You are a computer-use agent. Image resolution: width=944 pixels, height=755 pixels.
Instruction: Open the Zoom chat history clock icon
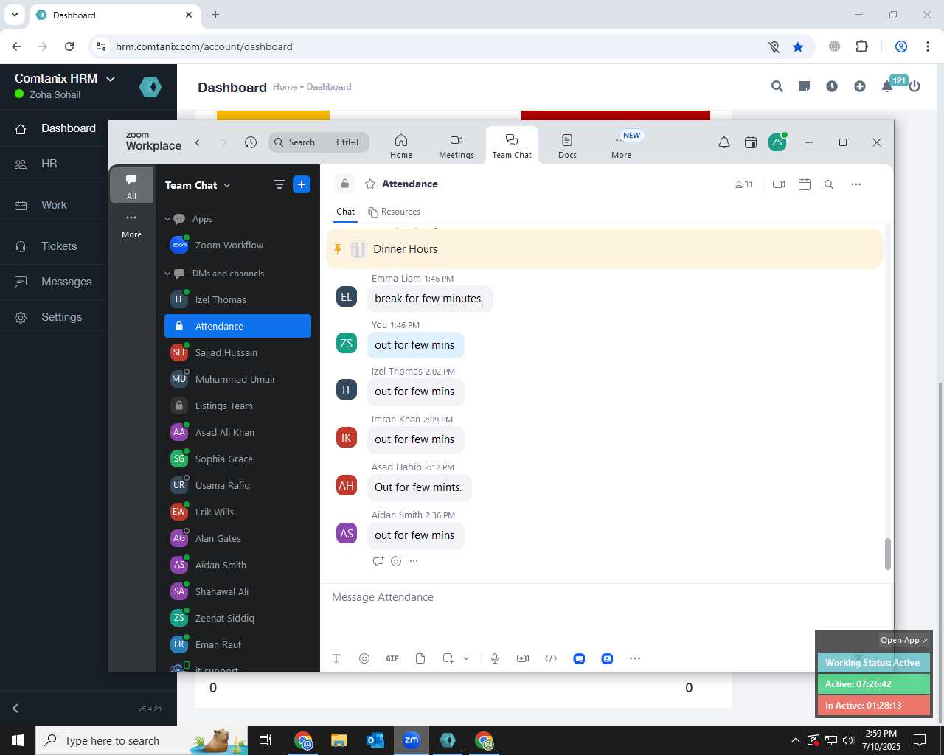pyautogui.click(x=251, y=142)
